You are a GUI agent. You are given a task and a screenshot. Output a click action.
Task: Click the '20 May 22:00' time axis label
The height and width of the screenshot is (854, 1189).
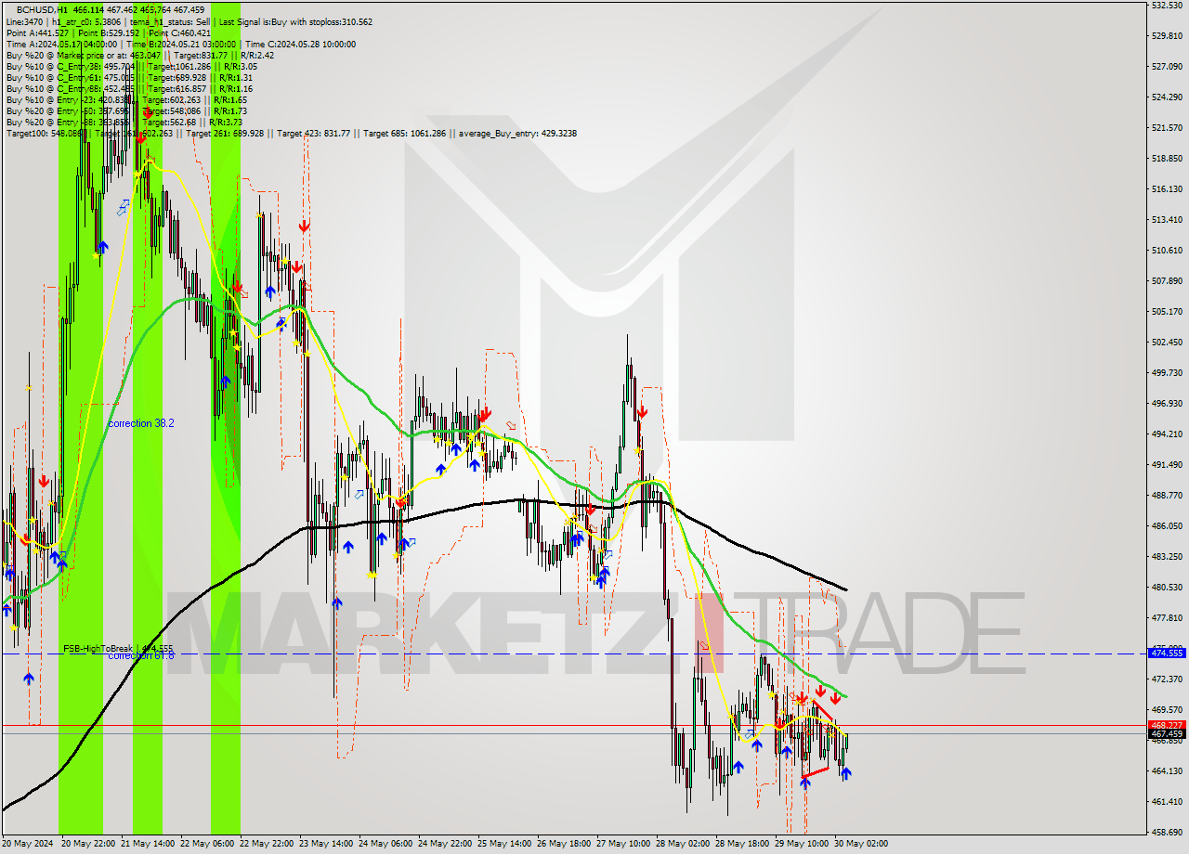(88, 844)
